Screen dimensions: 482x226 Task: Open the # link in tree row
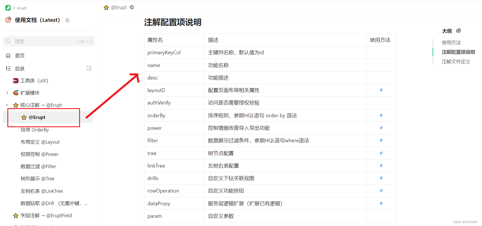click(x=381, y=153)
